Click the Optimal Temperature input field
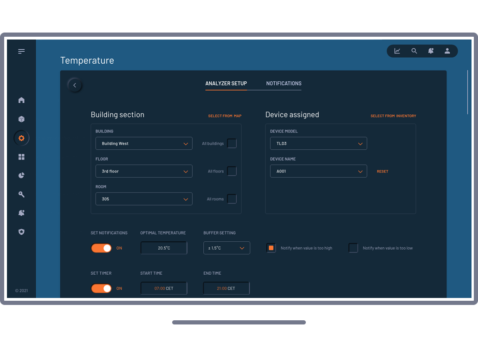Image resolution: width=478 pixels, height=357 pixels. point(164,248)
